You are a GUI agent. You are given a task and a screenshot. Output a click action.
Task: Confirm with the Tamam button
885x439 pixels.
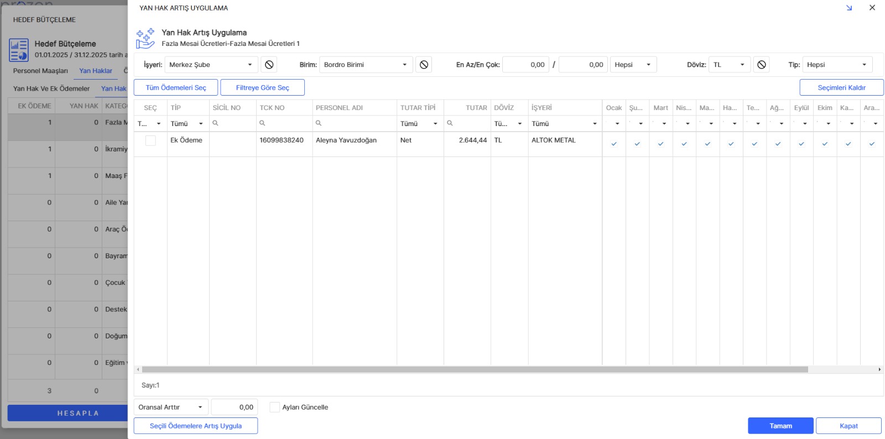point(780,426)
